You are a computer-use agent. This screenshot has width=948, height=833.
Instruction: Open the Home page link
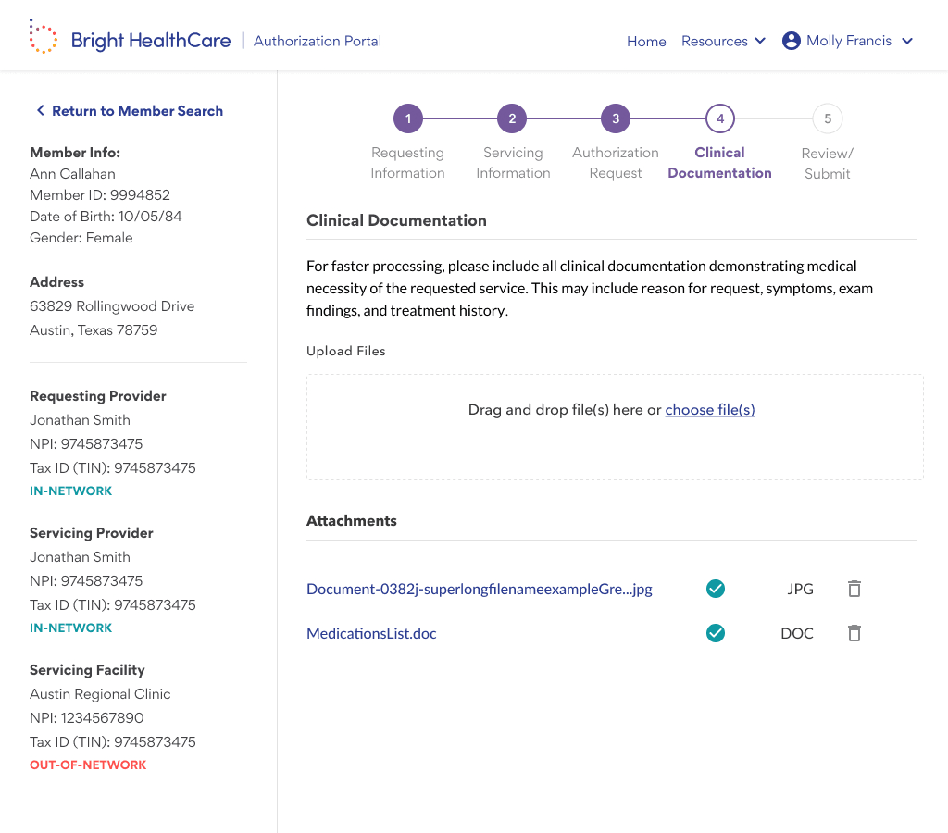pos(646,41)
